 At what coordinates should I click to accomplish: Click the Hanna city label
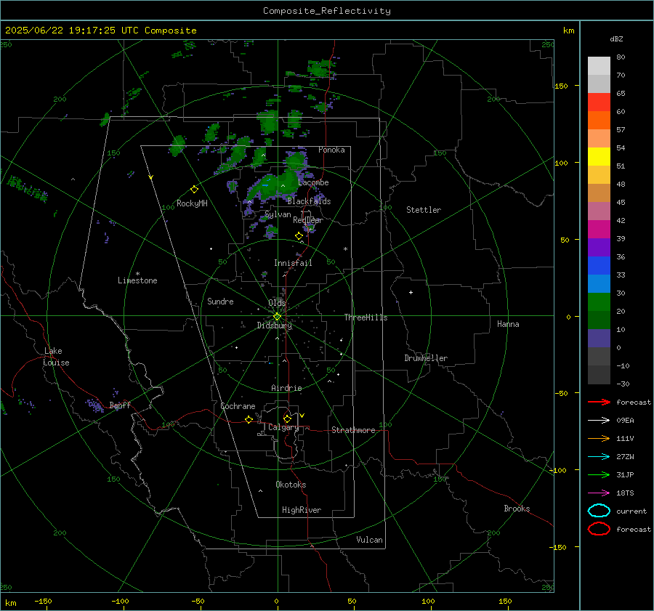[x=508, y=324]
